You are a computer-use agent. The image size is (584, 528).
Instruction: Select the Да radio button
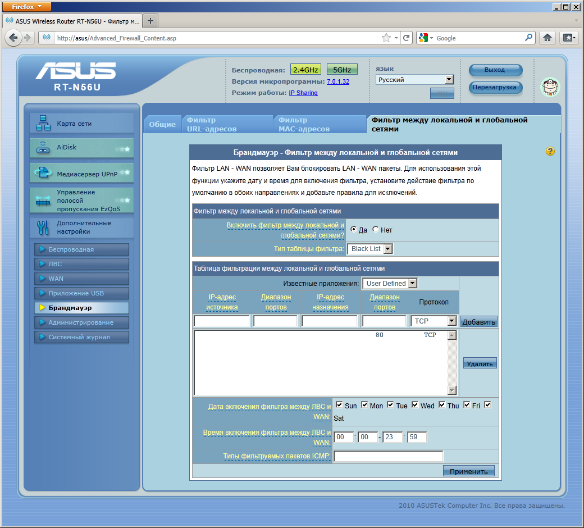point(353,229)
